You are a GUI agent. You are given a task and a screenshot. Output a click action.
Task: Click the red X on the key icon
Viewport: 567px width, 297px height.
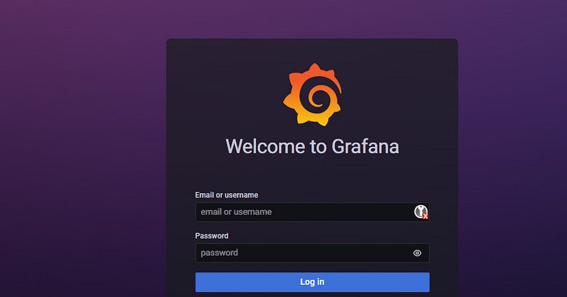(426, 217)
